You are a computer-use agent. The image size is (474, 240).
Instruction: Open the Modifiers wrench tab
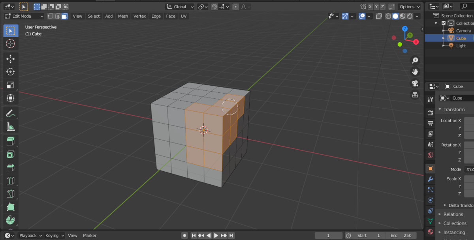pyautogui.click(x=430, y=179)
